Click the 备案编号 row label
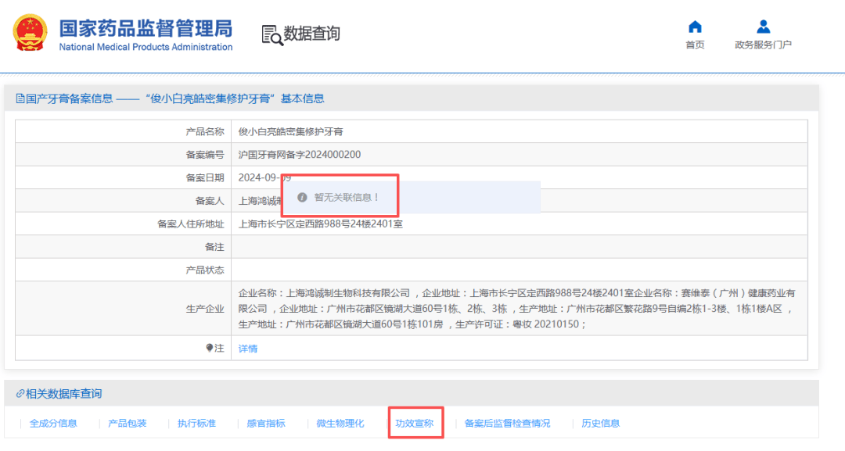Image resolution: width=845 pixels, height=451 pixels. pos(205,155)
